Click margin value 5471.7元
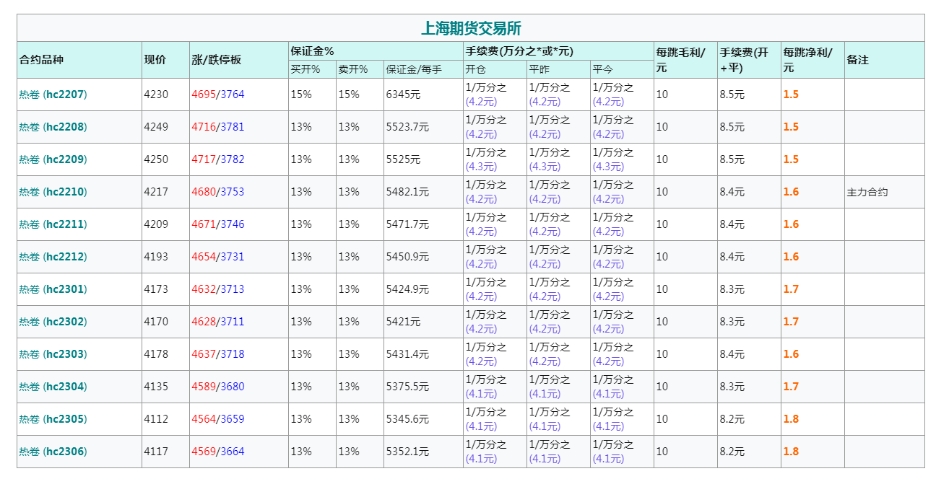 (x=407, y=224)
